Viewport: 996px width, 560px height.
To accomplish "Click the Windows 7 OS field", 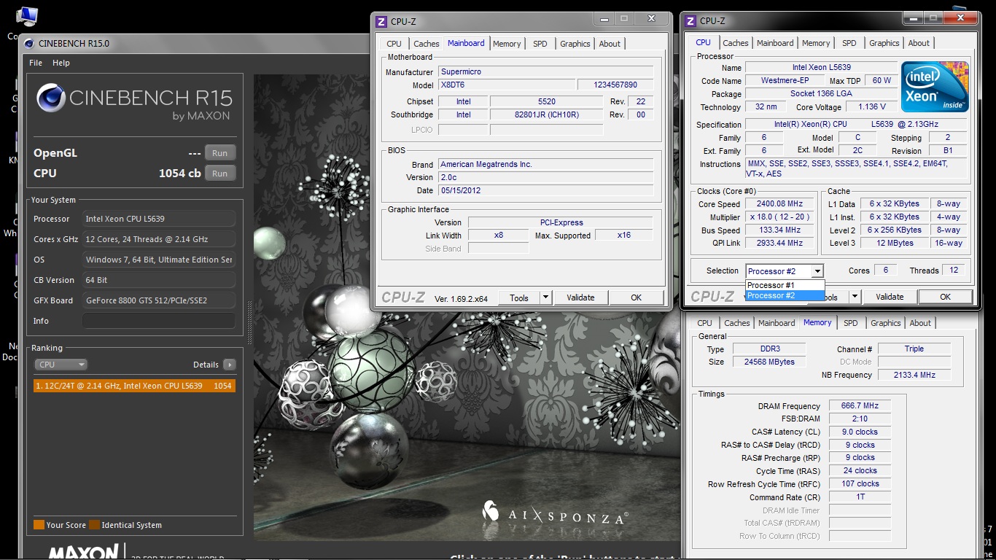I will click(158, 260).
